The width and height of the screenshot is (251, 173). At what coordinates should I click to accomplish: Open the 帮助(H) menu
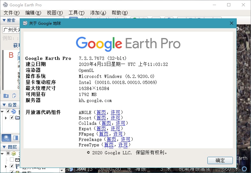click(119, 13)
